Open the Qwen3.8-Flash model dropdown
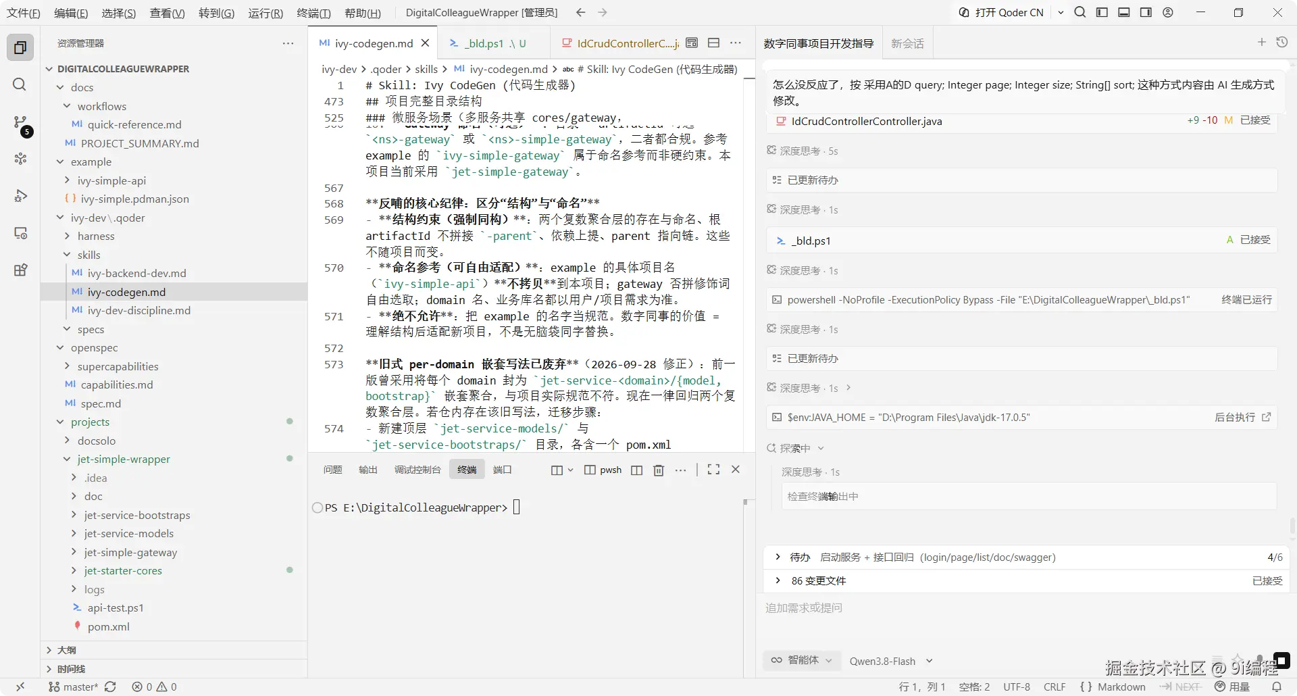Screen dimensions: 1297x696 pos(891,661)
